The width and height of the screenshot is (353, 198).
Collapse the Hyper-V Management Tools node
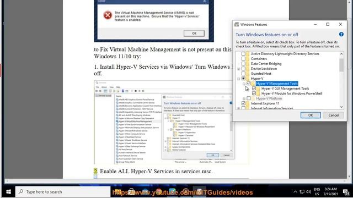click(244, 84)
